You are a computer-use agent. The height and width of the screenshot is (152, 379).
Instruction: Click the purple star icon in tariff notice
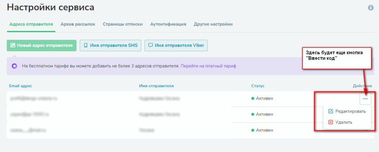coord(14,66)
